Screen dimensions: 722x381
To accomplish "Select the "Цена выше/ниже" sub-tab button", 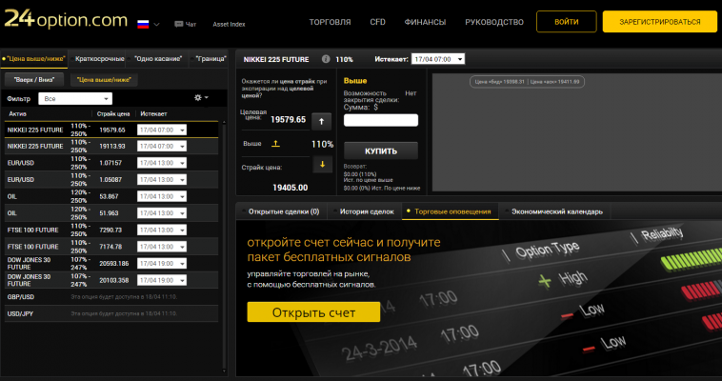I will (104, 80).
